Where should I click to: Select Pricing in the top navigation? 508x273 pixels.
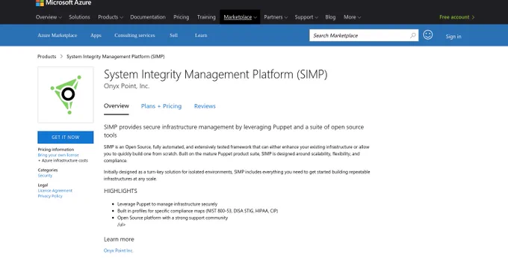(181, 17)
